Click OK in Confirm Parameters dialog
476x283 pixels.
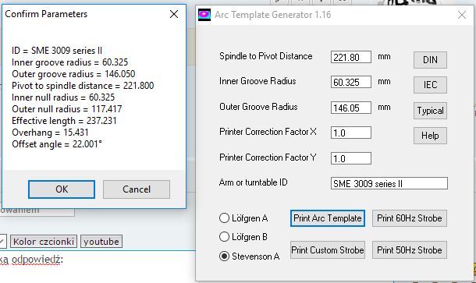pyautogui.click(x=62, y=189)
